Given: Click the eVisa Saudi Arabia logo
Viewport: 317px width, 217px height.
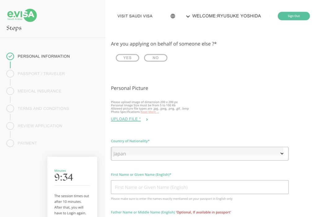Looking at the screenshot, I should tap(22, 15).
